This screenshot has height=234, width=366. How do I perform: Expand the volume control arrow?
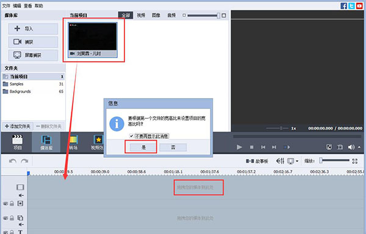(359, 147)
